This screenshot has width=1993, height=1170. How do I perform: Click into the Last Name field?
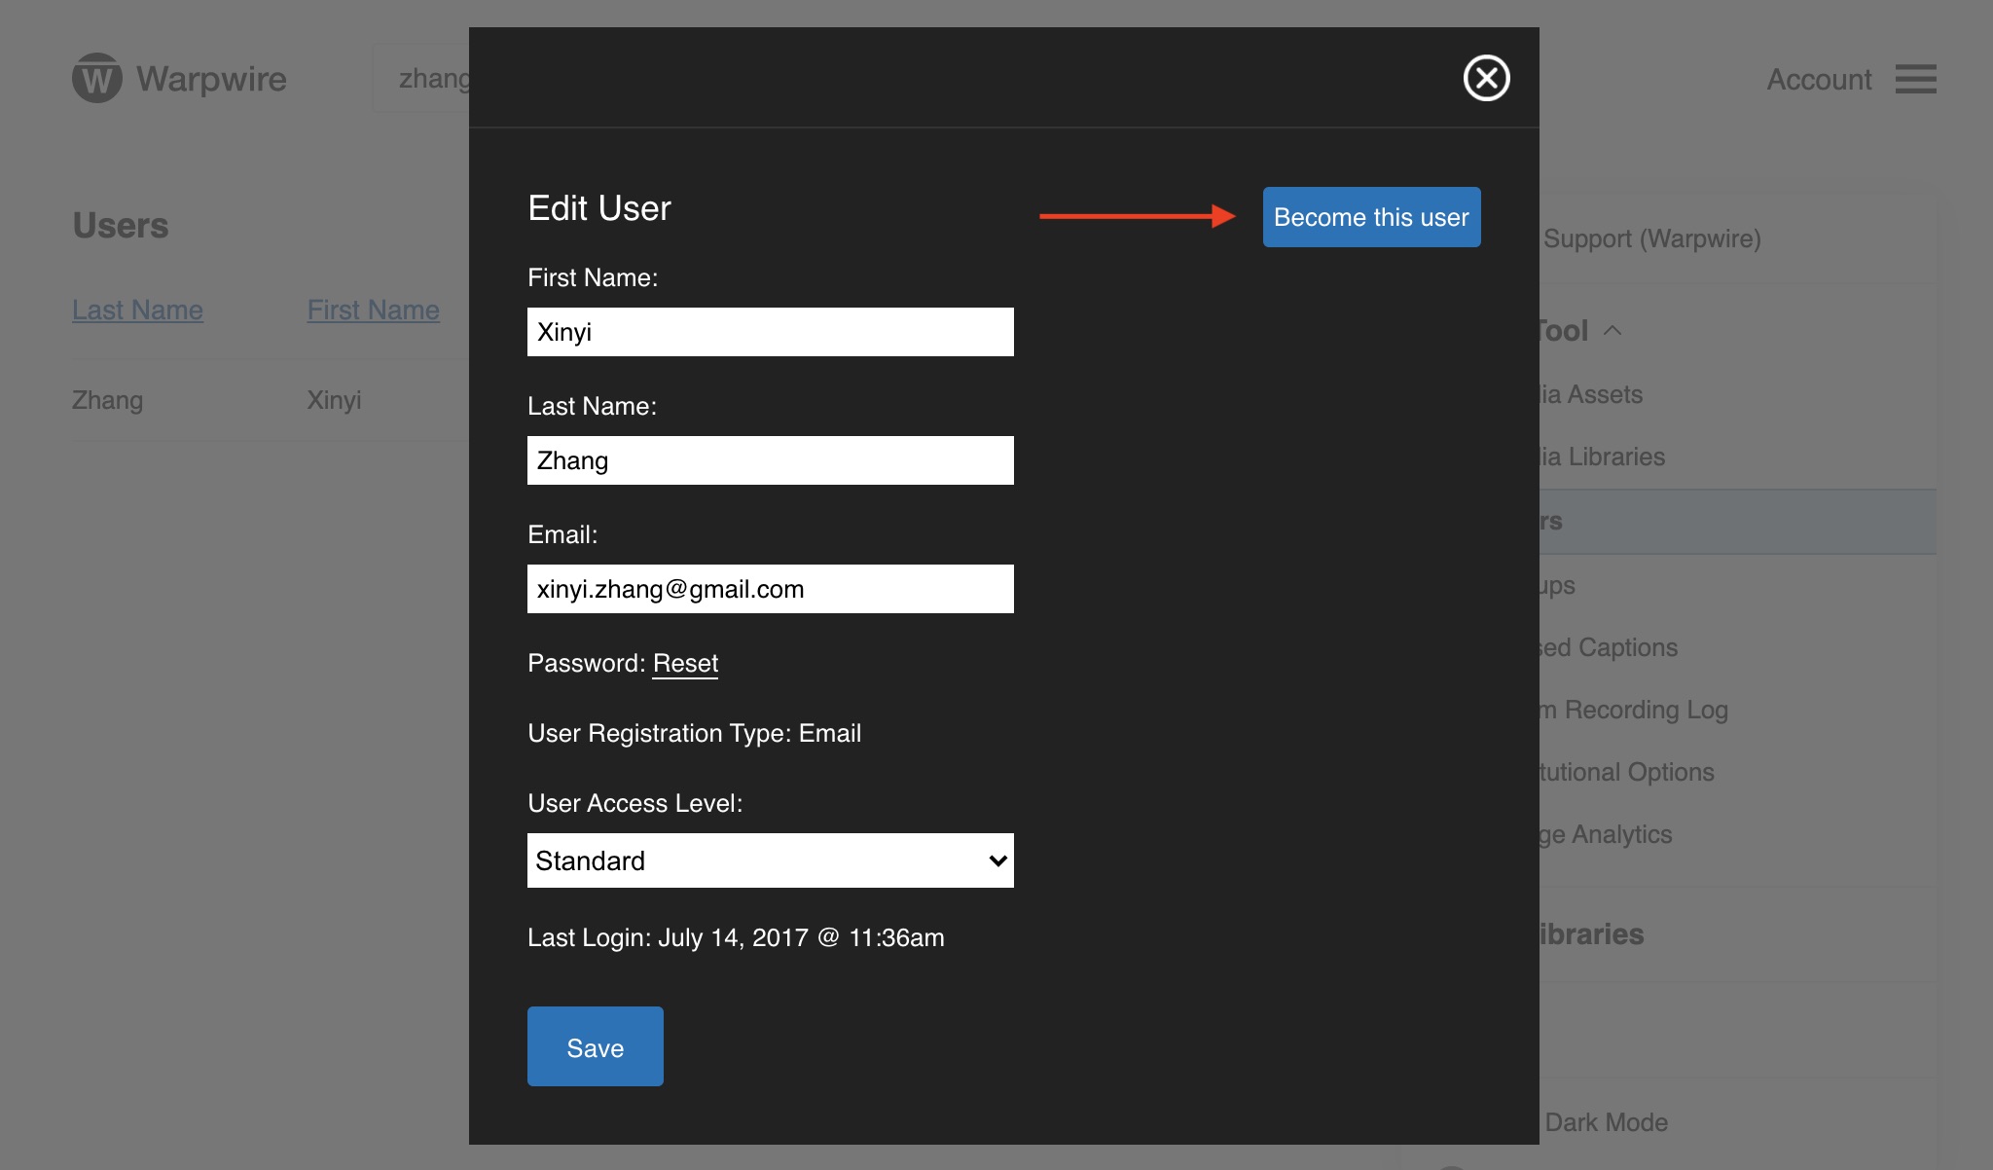click(770, 460)
